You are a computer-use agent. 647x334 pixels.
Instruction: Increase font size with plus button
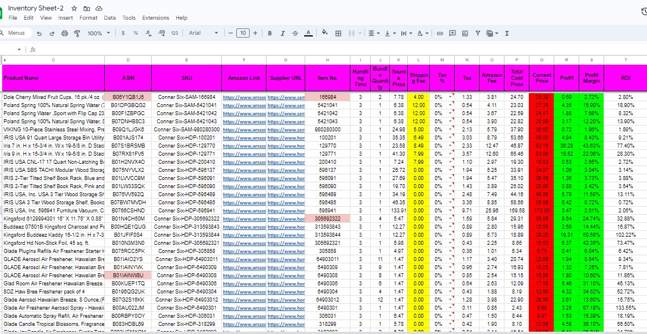[255, 33]
